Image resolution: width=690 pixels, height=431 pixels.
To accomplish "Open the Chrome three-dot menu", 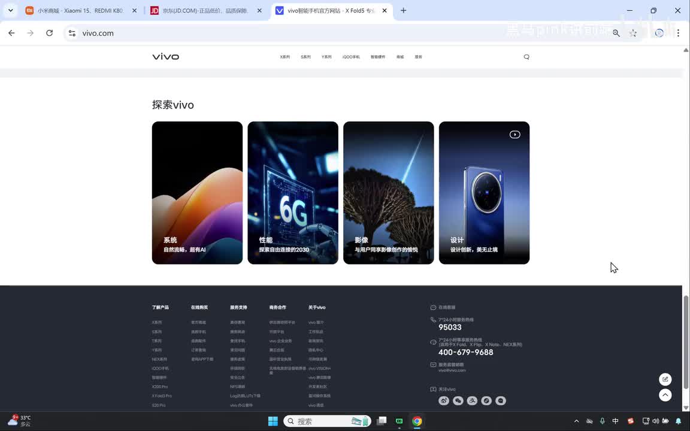I will 678,33.
